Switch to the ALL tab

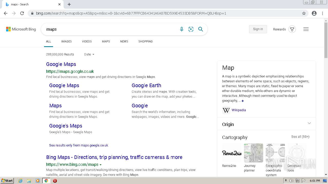[x=48, y=41]
